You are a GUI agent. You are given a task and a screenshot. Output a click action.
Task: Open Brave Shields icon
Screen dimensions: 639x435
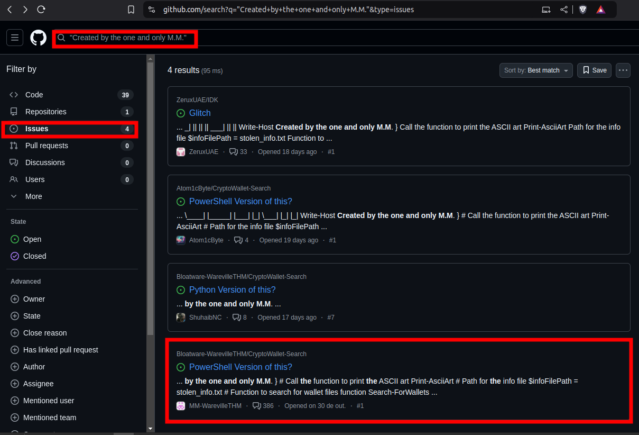582,10
